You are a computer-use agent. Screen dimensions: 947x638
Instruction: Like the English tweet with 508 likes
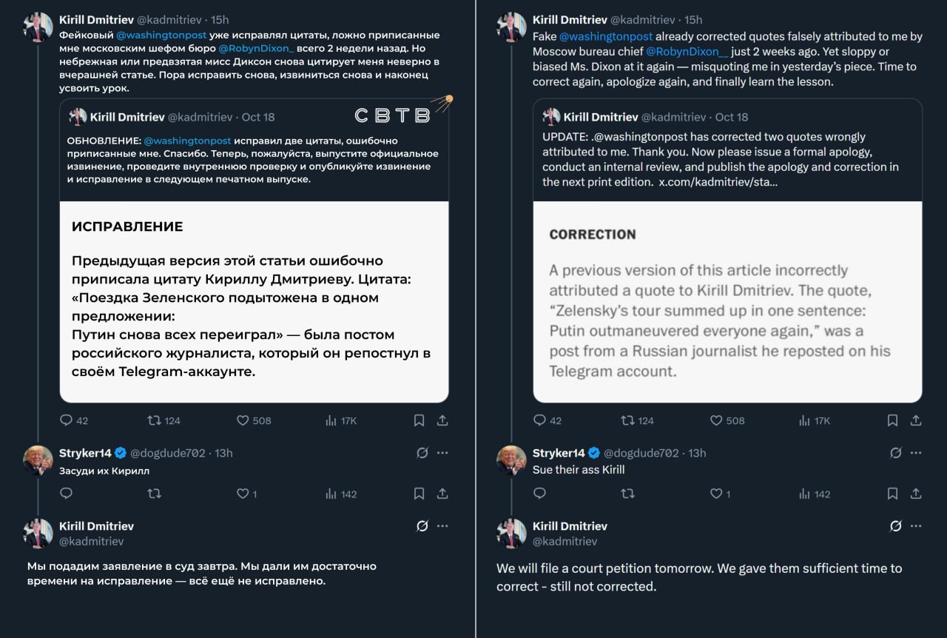(716, 420)
